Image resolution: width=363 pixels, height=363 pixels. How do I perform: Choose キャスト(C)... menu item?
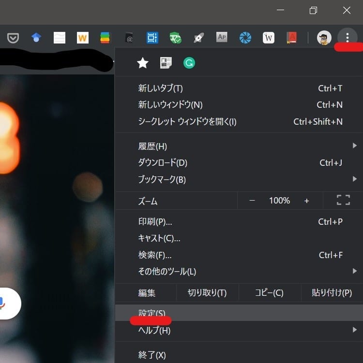pyautogui.click(x=239, y=238)
